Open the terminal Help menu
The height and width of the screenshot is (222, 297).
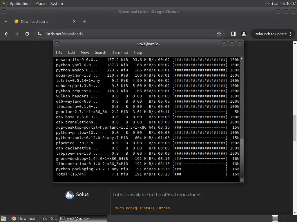pyautogui.click(x=138, y=53)
